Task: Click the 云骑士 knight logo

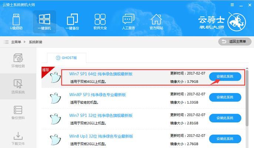Action: (237, 22)
